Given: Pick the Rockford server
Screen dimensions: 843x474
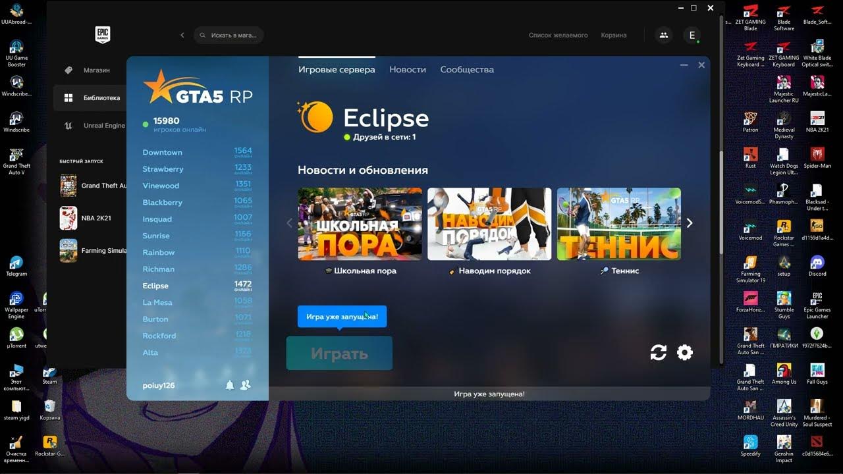Looking at the screenshot, I should (197, 336).
